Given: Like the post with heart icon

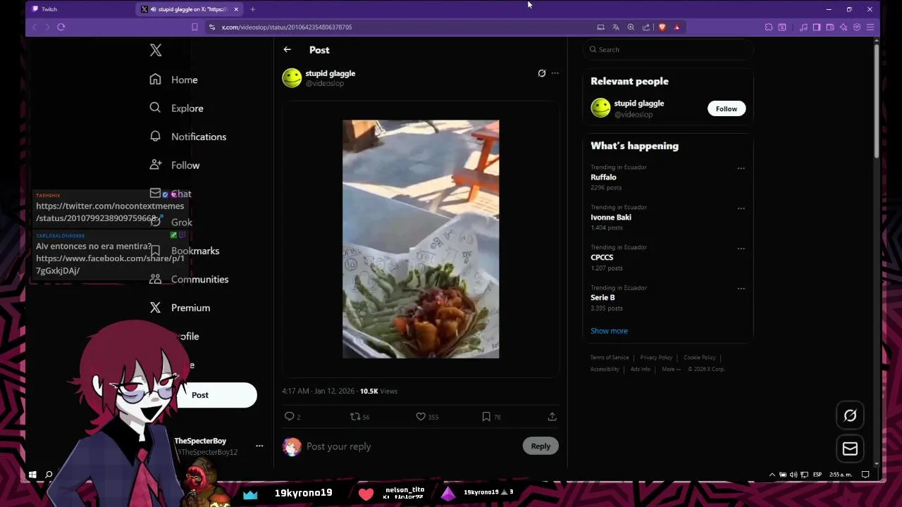Looking at the screenshot, I should pyautogui.click(x=421, y=417).
